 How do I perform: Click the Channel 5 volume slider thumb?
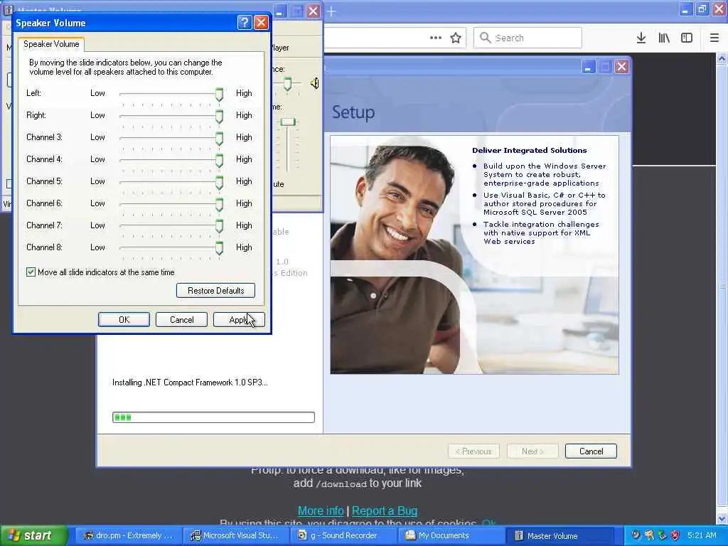(219, 183)
